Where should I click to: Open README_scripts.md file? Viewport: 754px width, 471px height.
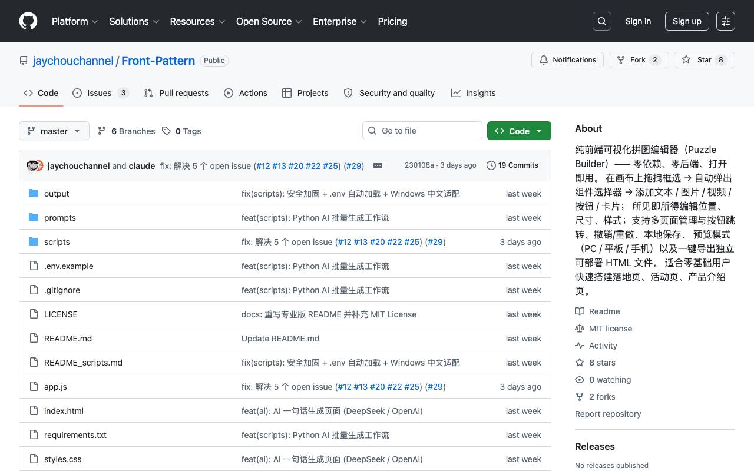pos(83,363)
